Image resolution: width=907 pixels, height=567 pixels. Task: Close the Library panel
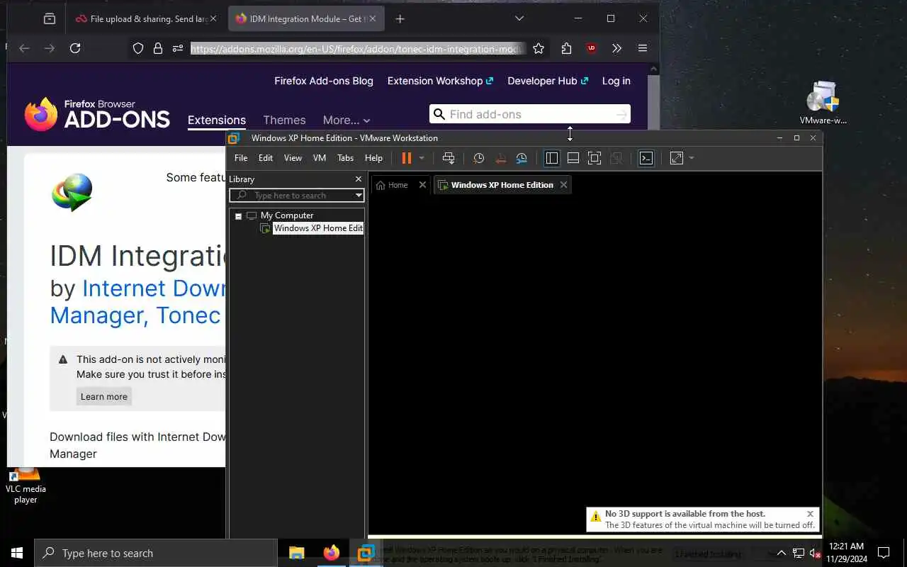[x=358, y=179]
